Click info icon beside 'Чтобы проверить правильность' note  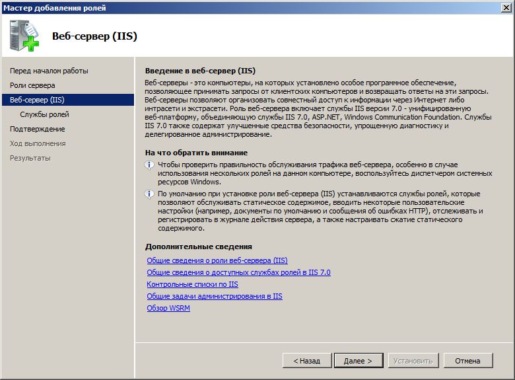149,165
